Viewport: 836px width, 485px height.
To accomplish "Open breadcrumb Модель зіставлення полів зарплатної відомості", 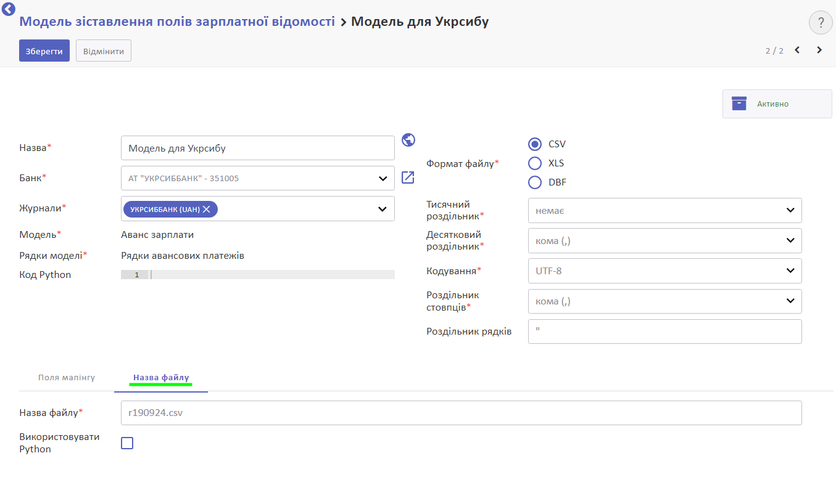I will click(x=177, y=22).
